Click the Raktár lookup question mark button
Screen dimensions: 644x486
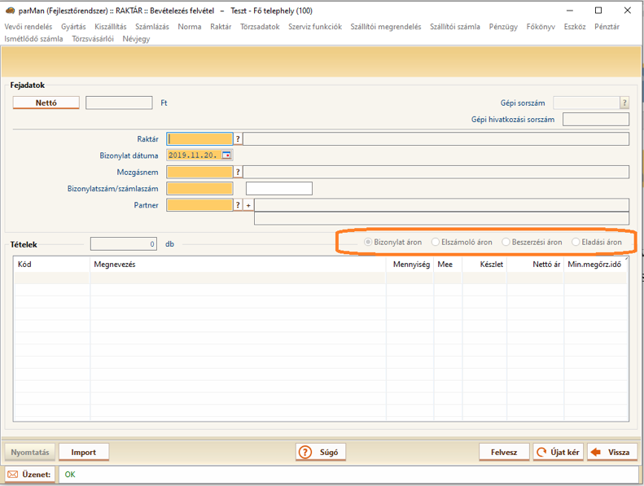coord(238,139)
